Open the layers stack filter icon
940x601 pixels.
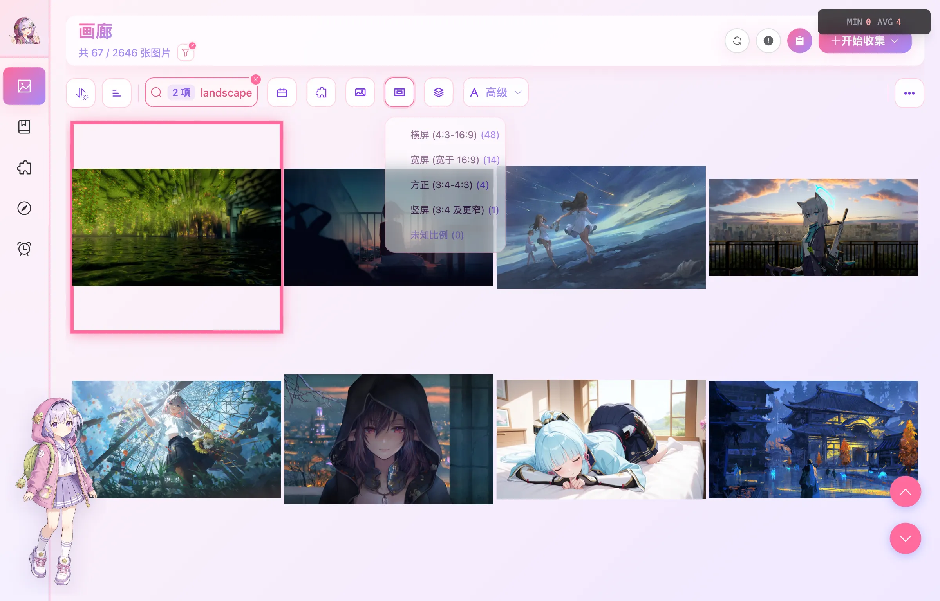[x=439, y=93]
